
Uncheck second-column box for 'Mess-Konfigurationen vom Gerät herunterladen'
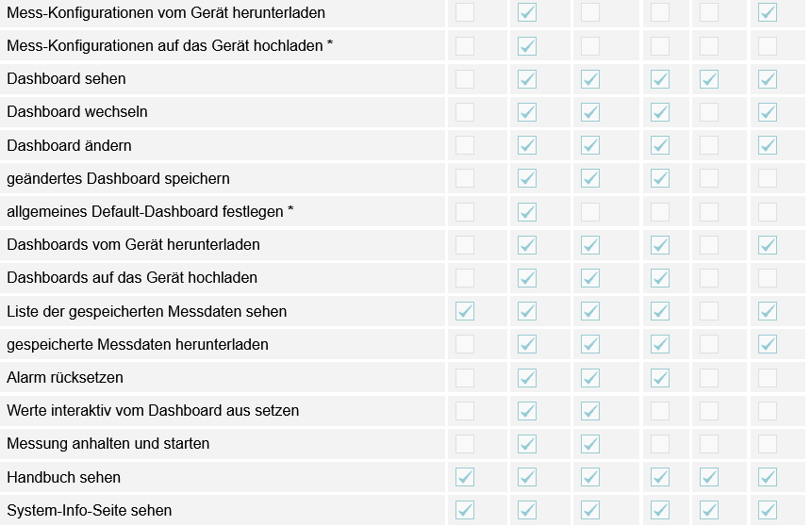527,12
